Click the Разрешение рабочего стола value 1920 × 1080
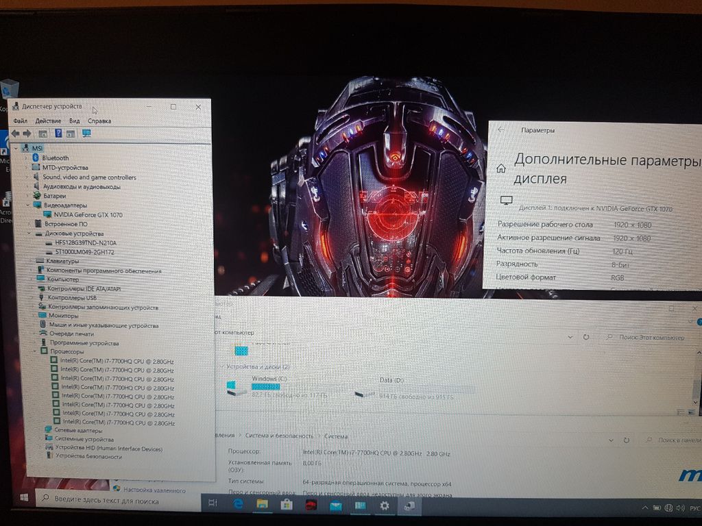This screenshot has width=702, height=526. pyautogui.click(x=632, y=225)
